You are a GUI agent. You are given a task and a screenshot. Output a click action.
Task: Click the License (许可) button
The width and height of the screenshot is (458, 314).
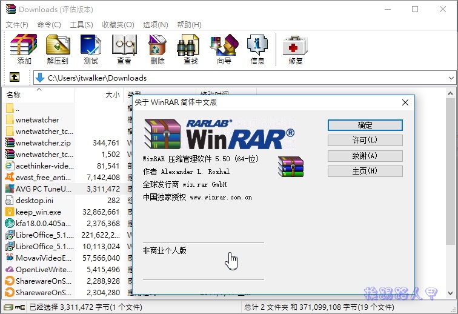click(x=365, y=141)
